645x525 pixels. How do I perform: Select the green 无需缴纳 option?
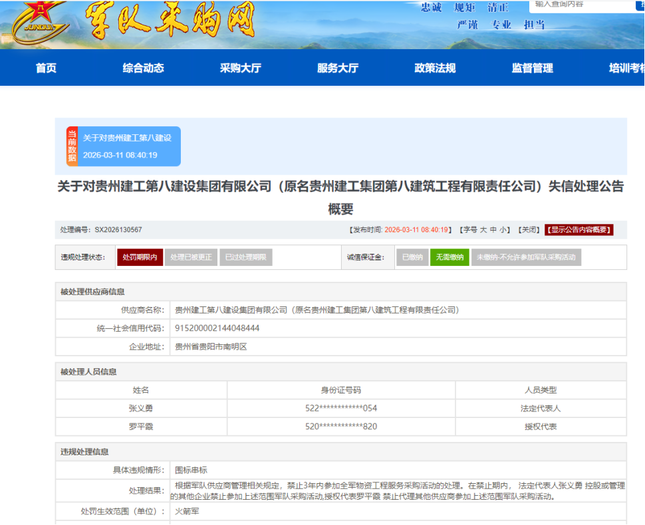point(448,258)
